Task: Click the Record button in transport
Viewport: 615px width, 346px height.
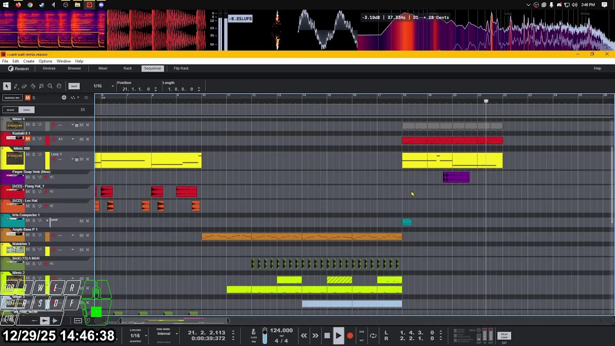Action: coord(350,336)
